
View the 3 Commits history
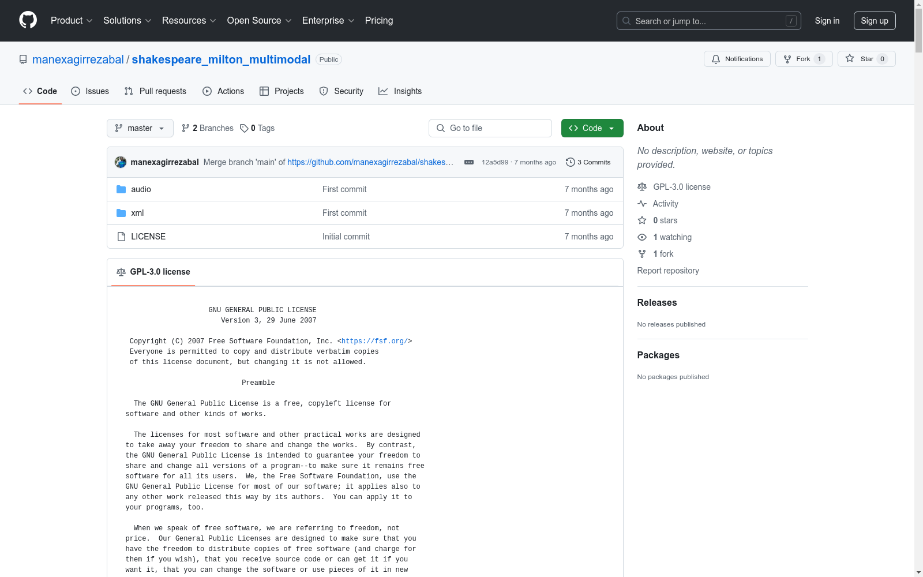[588, 162]
